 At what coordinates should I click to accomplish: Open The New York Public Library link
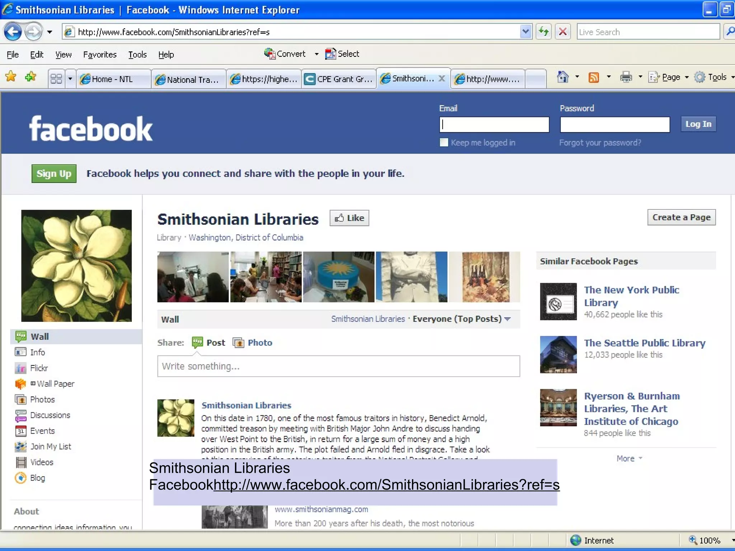click(x=631, y=296)
